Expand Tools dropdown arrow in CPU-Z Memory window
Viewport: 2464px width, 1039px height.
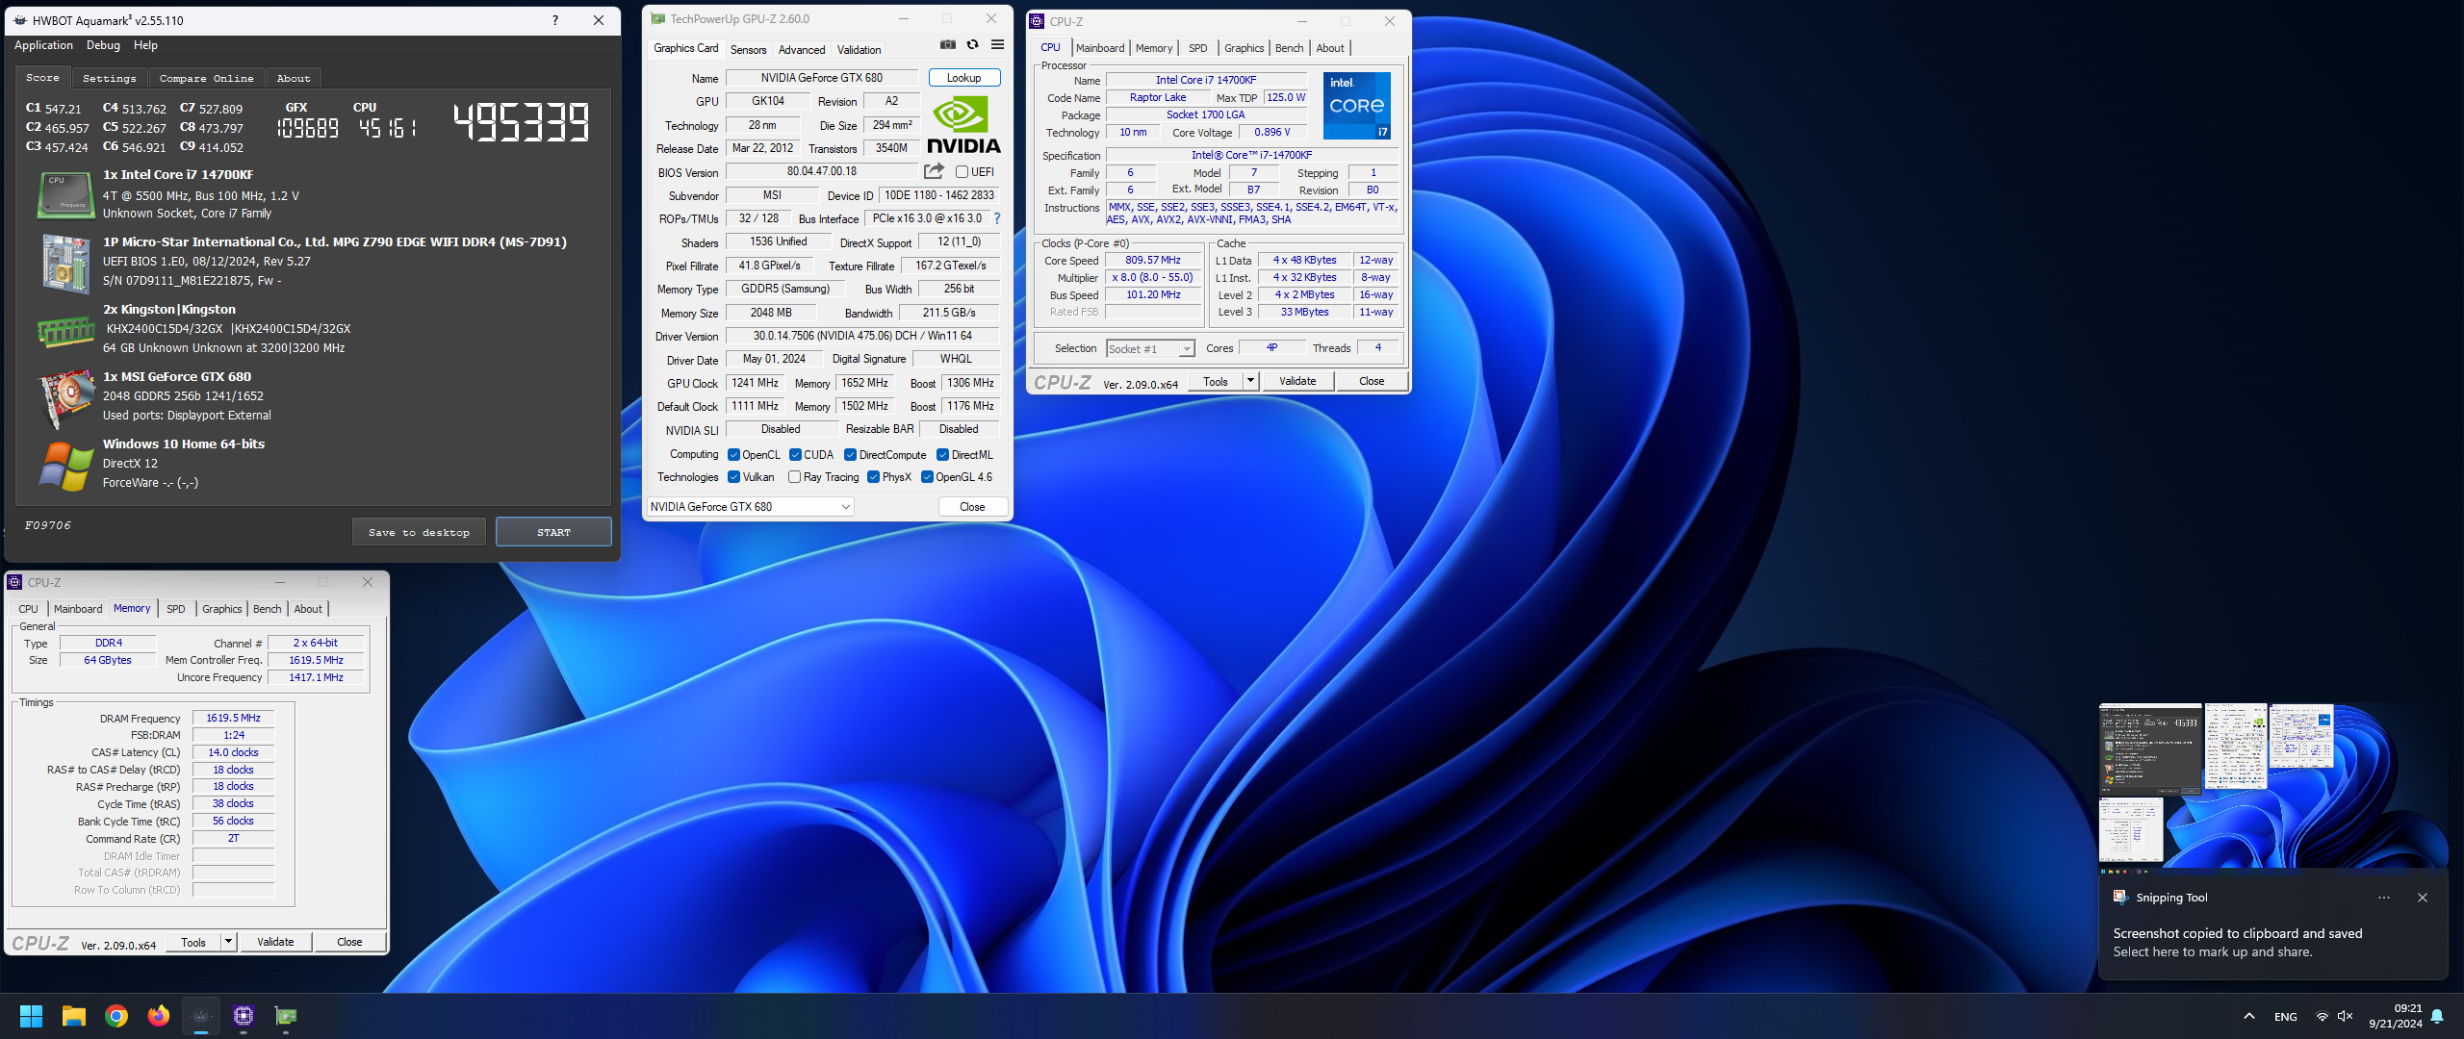[x=228, y=942]
